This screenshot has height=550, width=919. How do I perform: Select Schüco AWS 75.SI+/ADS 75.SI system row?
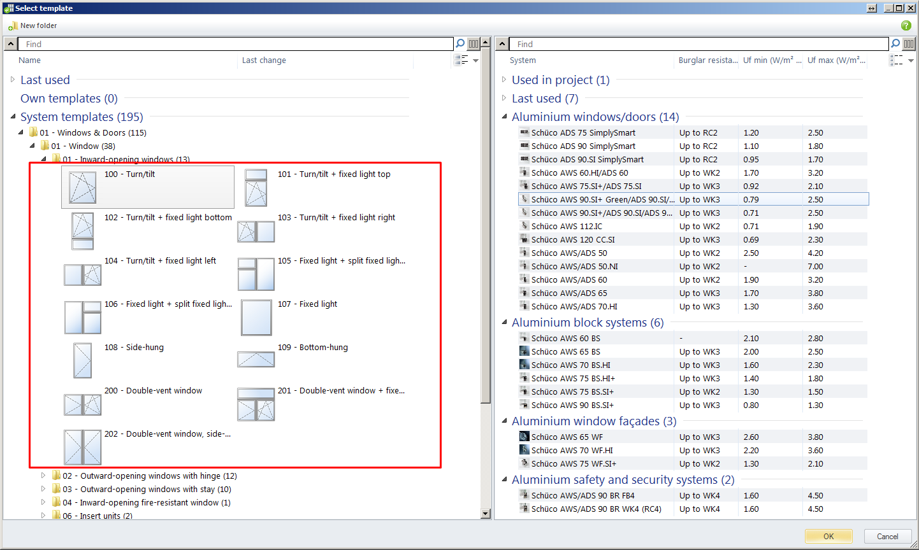[586, 187]
